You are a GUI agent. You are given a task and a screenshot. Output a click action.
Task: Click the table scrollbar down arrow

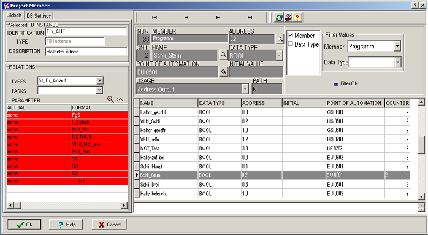pyautogui.click(x=421, y=196)
